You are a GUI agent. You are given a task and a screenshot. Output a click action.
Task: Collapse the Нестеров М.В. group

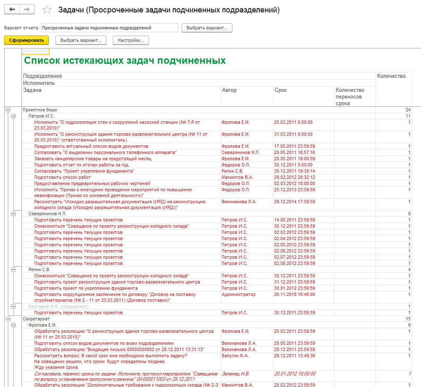[x=14, y=306]
